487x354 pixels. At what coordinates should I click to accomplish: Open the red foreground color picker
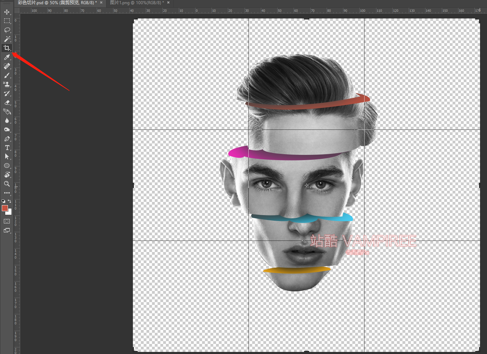click(5, 208)
